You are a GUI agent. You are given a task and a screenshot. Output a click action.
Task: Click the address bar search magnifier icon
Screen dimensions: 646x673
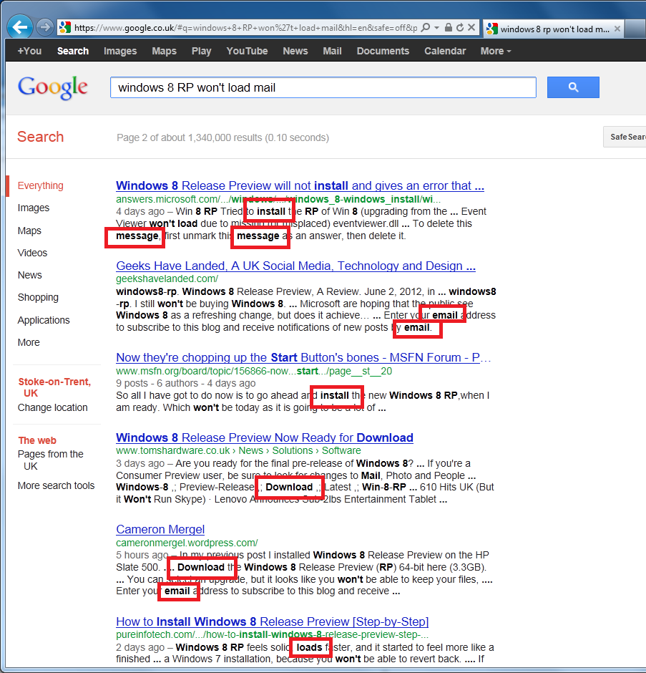[426, 28]
